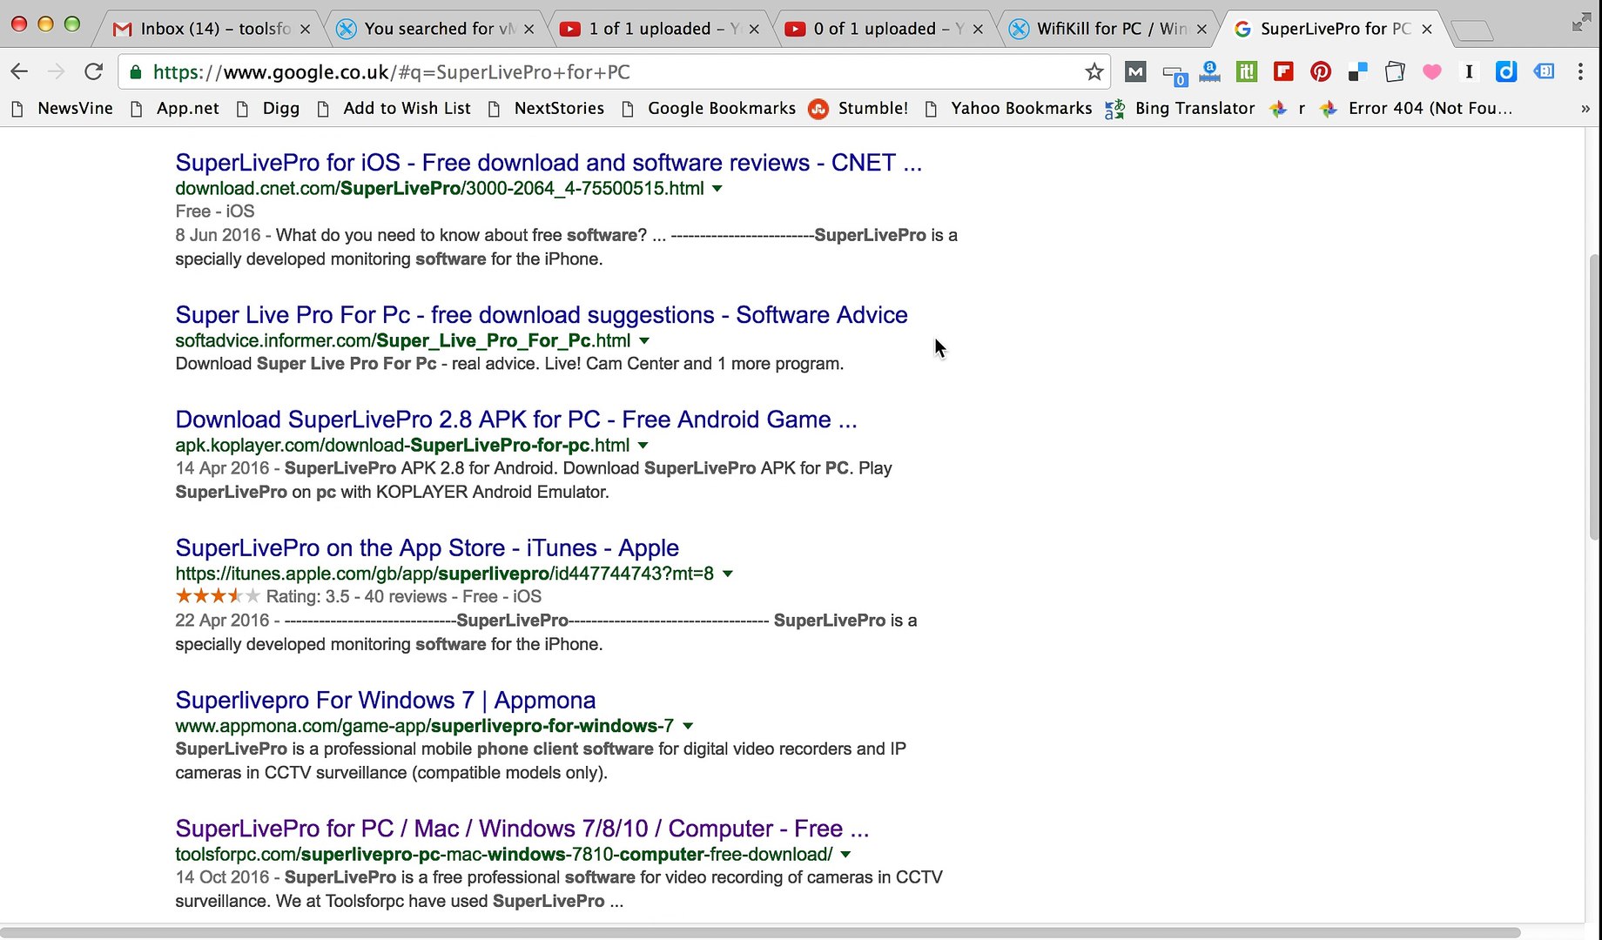Open the gray M extension icon
Viewport: 1602px width, 940px height.
[x=1135, y=72]
